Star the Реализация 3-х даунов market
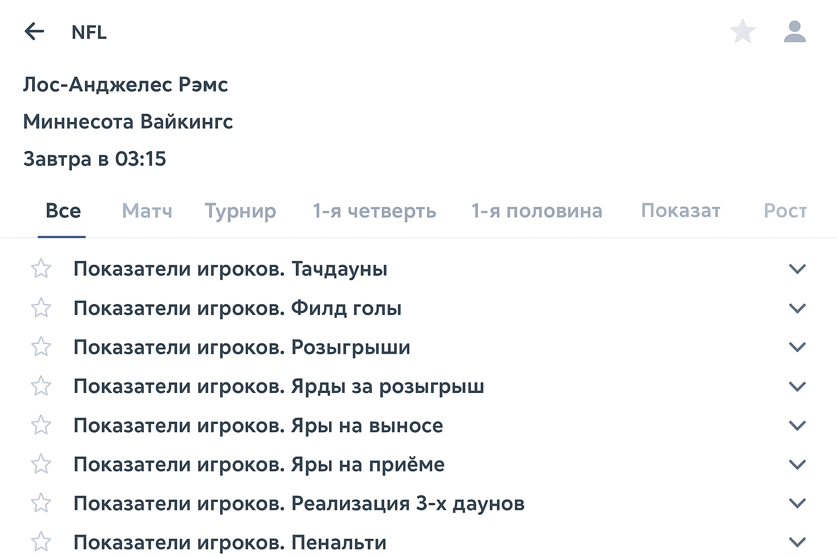The image size is (837, 558). 41,503
